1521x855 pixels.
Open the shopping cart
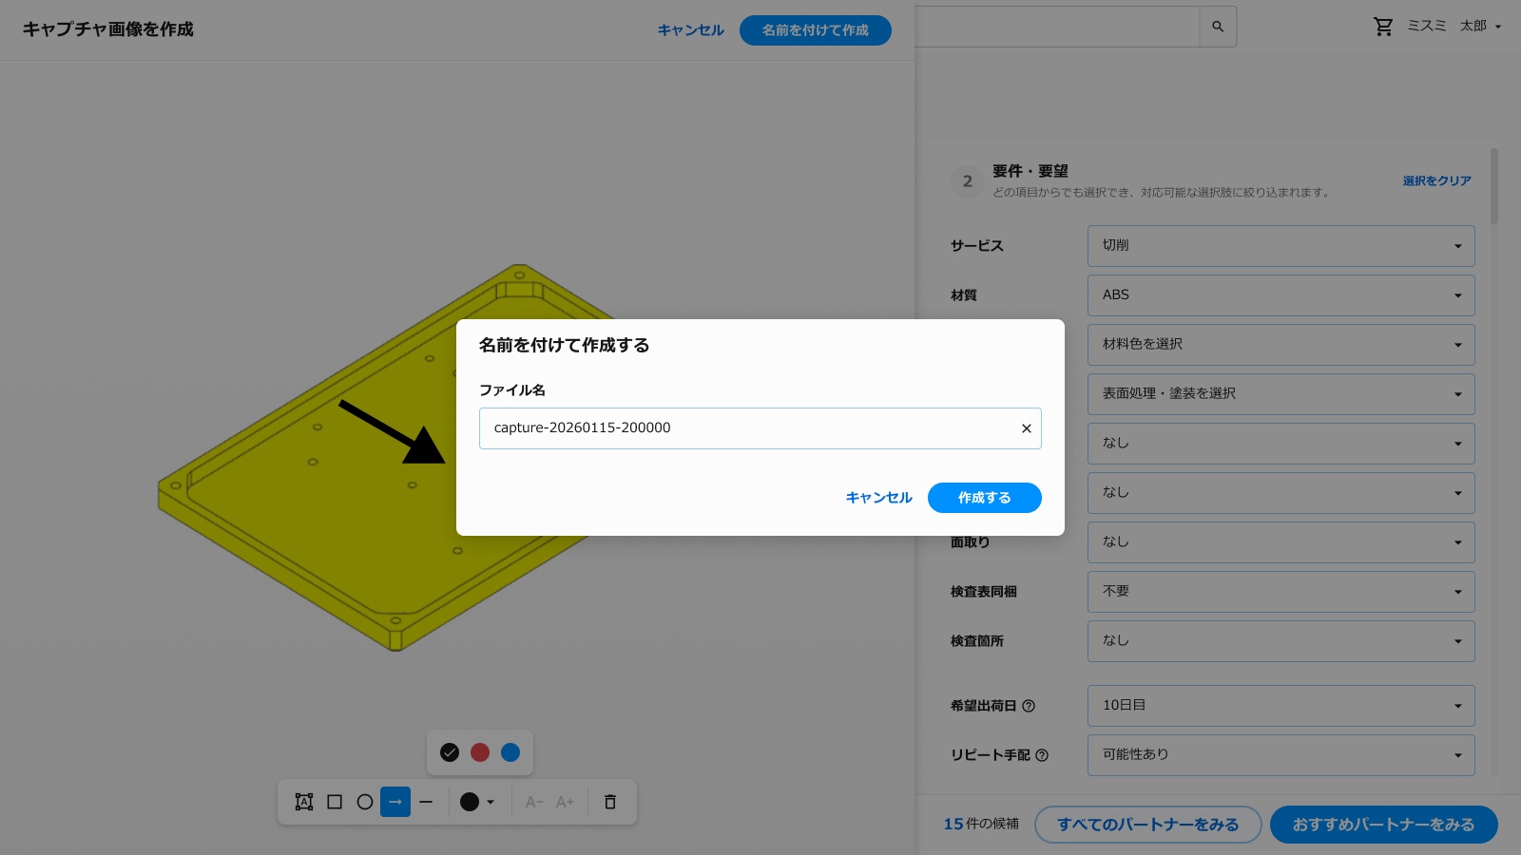(1383, 26)
